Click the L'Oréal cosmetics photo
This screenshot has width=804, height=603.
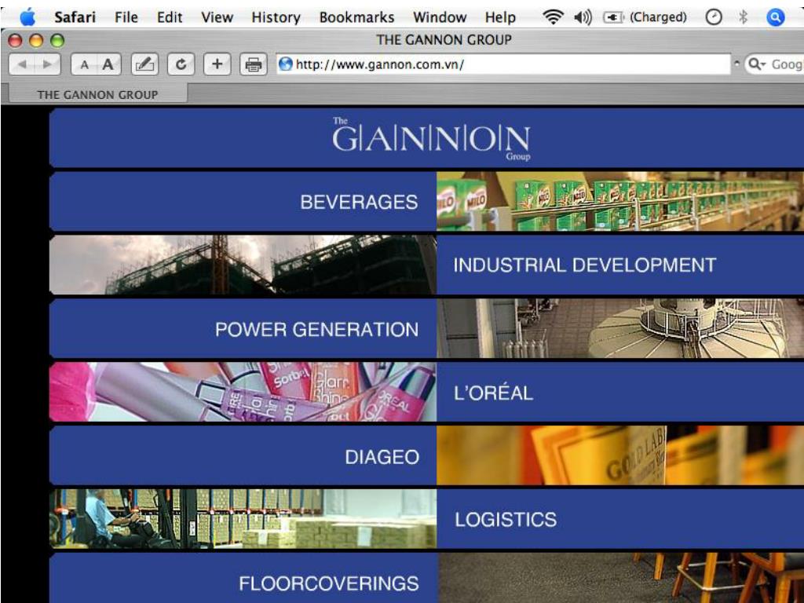[x=243, y=393]
